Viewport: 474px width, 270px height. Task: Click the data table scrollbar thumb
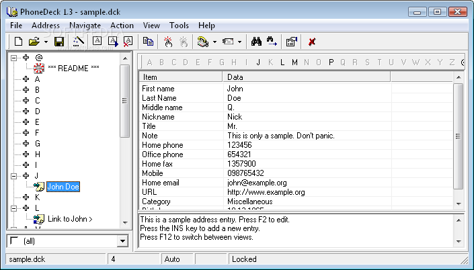(459, 136)
